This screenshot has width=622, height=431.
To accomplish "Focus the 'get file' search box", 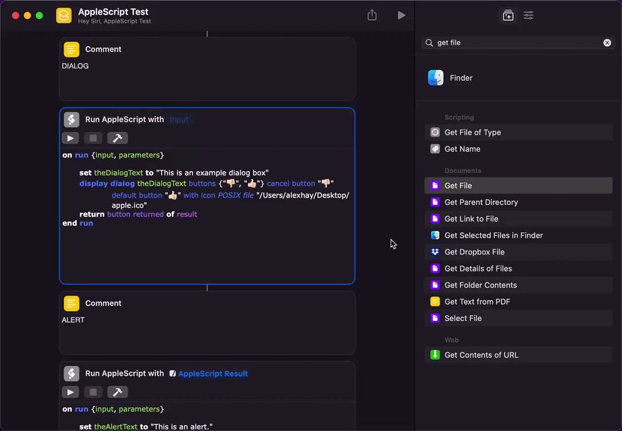I will click(518, 43).
